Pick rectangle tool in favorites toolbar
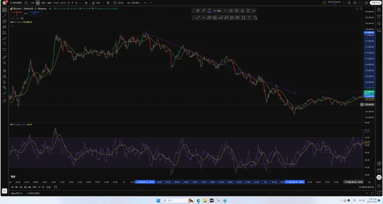The image size is (383, 204). click(x=243, y=18)
